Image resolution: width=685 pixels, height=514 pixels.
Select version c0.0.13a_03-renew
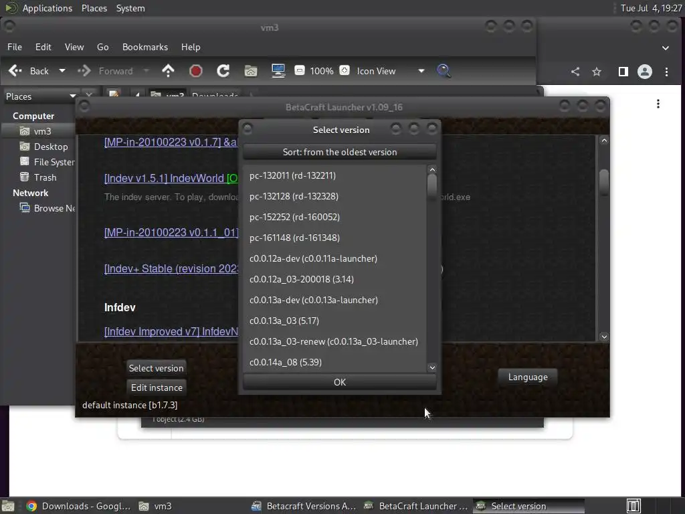click(334, 341)
